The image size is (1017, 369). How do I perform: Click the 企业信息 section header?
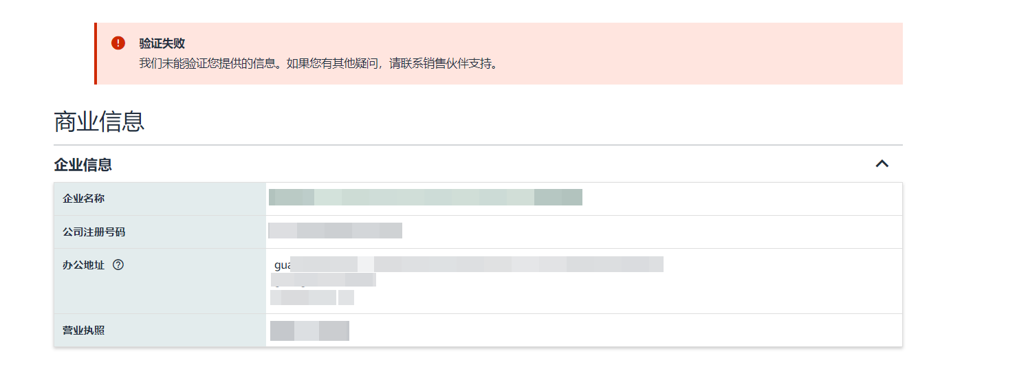pyautogui.click(x=83, y=165)
